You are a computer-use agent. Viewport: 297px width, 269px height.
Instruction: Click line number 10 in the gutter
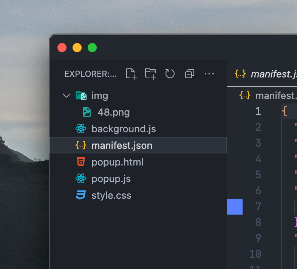(255, 254)
